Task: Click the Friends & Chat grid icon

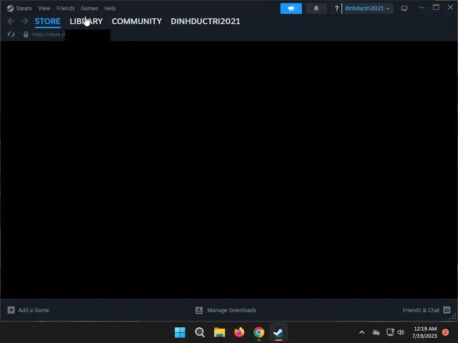Action: (x=447, y=310)
